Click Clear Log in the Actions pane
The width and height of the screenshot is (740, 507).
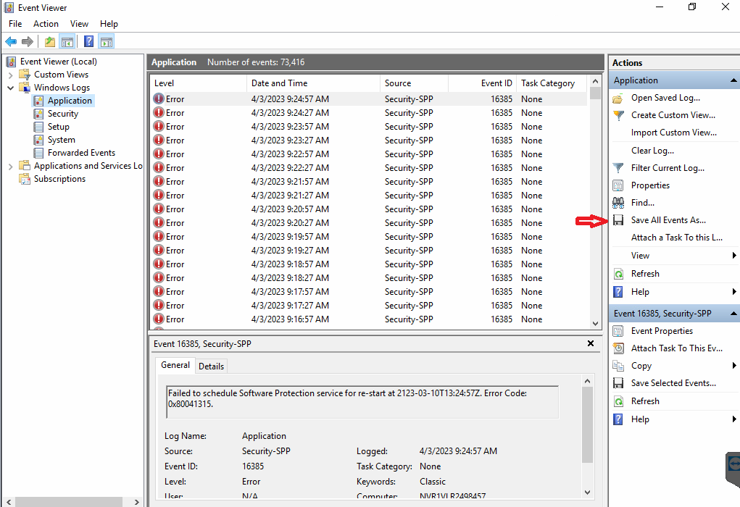pos(652,151)
